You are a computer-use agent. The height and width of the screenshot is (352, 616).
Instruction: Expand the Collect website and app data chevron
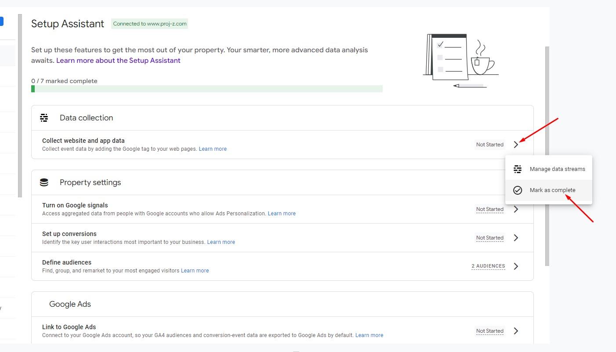click(516, 145)
